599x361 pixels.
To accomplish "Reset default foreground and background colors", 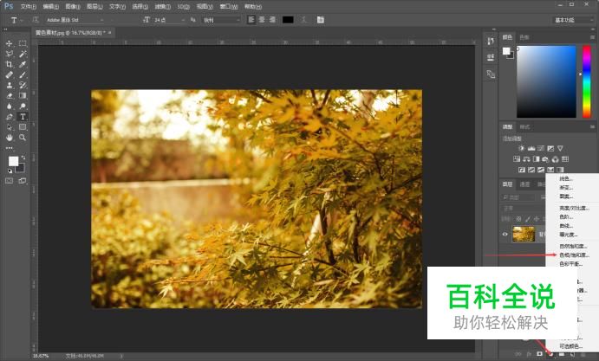I will [x=10, y=171].
